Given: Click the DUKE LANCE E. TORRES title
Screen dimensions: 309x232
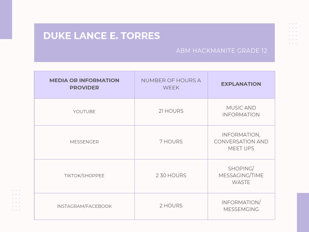Looking at the screenshot, I should click(101, 36).
